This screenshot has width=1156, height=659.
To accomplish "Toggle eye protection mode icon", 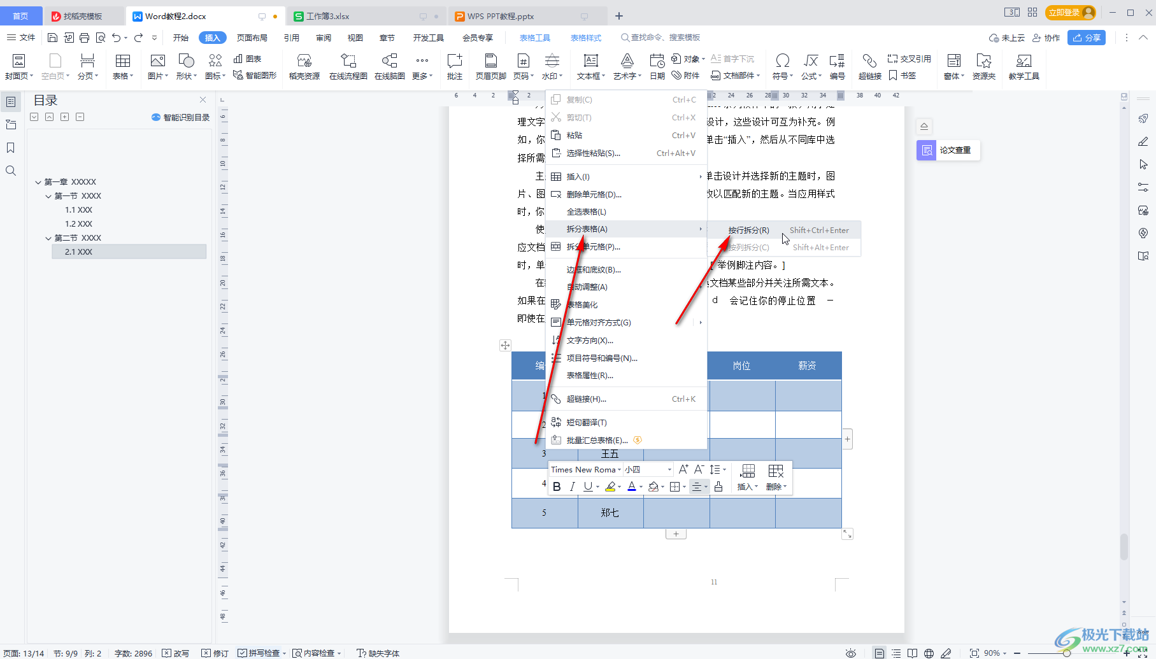I will 851,653.
